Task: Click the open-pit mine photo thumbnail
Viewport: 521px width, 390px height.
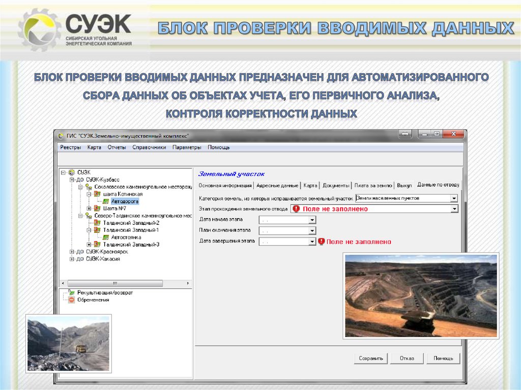Action: pos(421,295)
